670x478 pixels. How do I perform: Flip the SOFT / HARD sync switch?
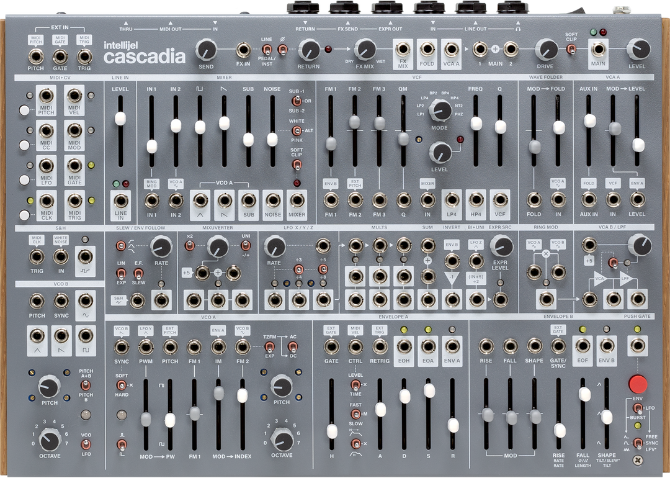[122, 385]
